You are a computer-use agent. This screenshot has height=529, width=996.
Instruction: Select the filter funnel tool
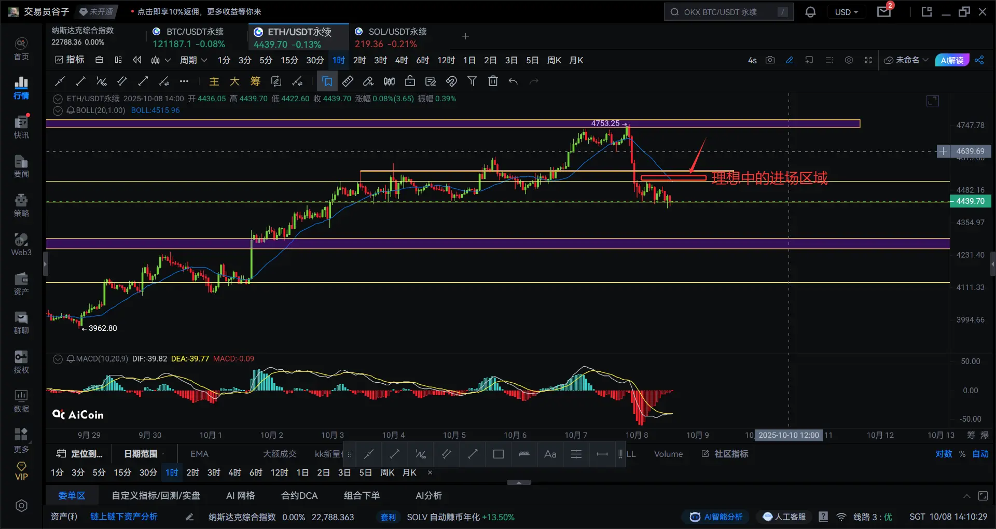472,81
